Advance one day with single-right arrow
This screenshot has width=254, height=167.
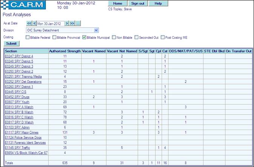coord(67,23)
